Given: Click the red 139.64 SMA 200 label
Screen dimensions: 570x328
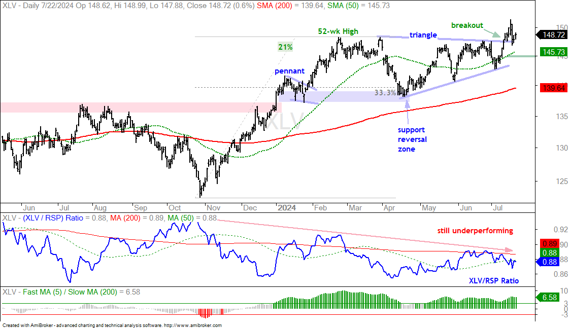Looking at the screenshot, I should click(x=554, y=88).
